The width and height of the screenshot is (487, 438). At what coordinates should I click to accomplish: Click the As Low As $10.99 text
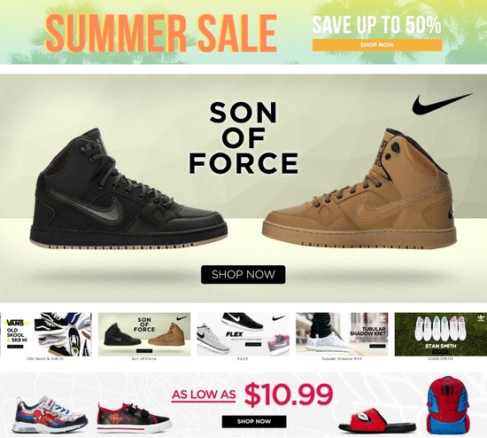tap(251, 395)
